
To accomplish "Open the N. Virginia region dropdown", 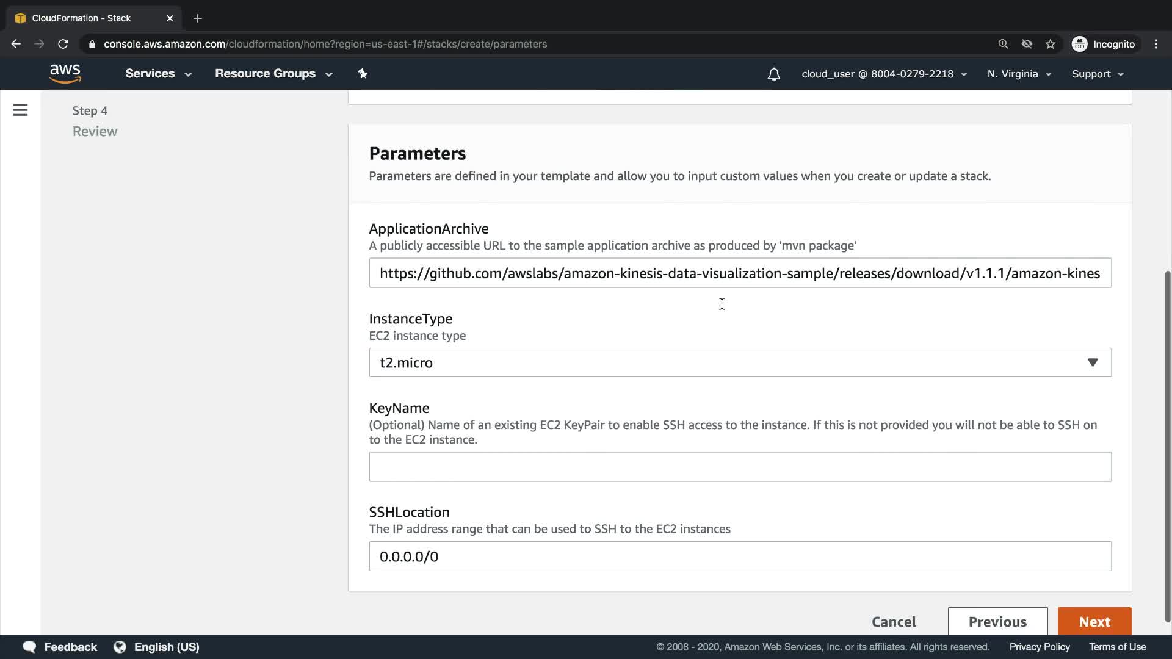I will click(1019, 74).
